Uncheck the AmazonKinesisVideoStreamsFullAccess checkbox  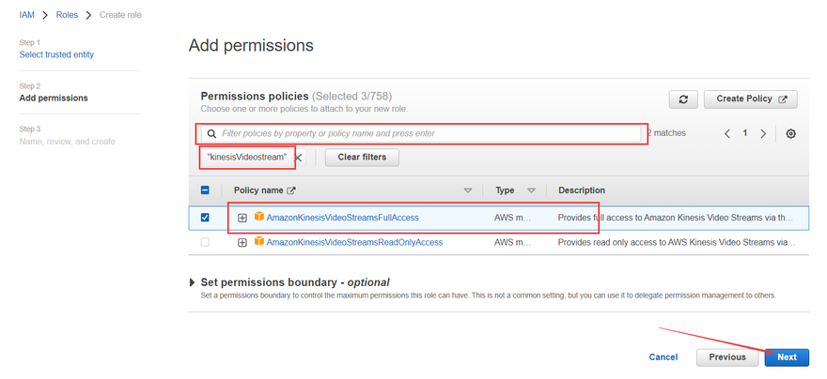(205, 218)
